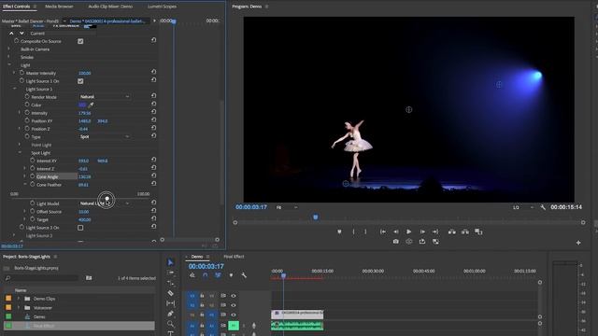
Task: Open playback resolution dropdown
Action: pyautogui.click(x=523, y=207)
